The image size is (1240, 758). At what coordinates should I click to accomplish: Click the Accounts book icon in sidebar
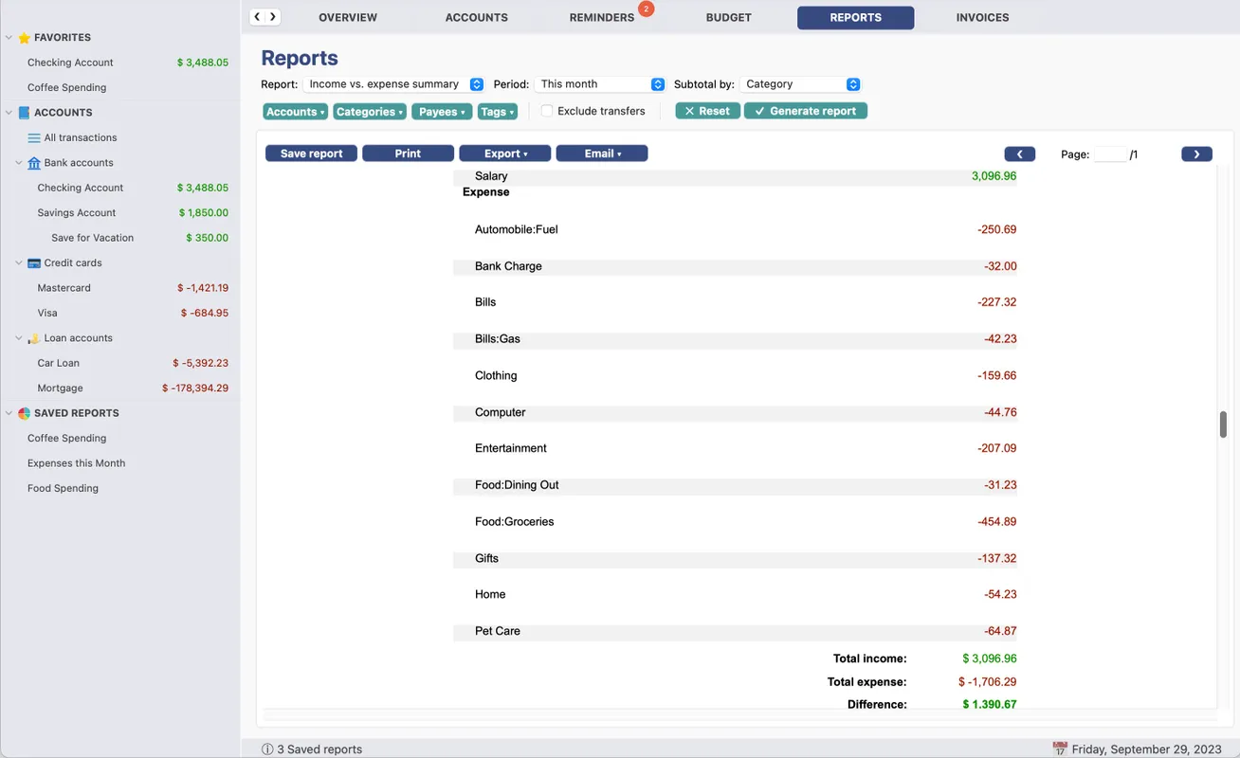coord(25,113)
